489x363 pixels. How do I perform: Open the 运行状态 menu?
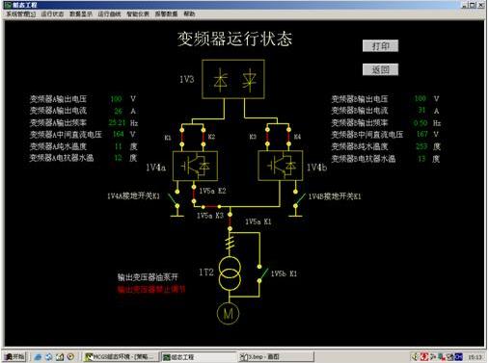tap(52, 14)
